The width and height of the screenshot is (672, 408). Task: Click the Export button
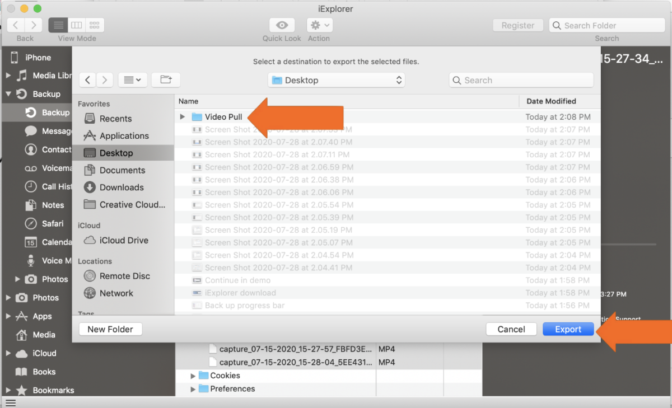568,329
